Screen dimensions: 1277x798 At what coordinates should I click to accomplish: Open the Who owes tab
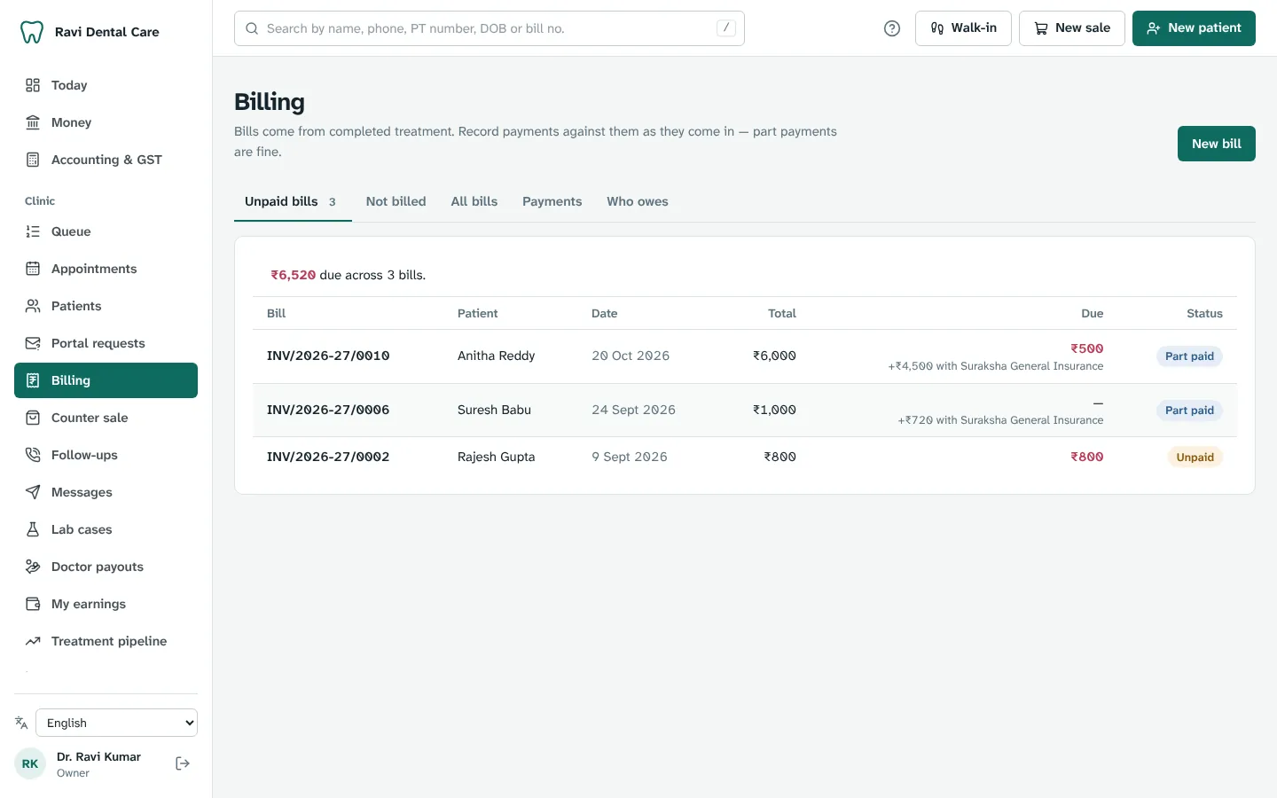[x=638, y=201]
